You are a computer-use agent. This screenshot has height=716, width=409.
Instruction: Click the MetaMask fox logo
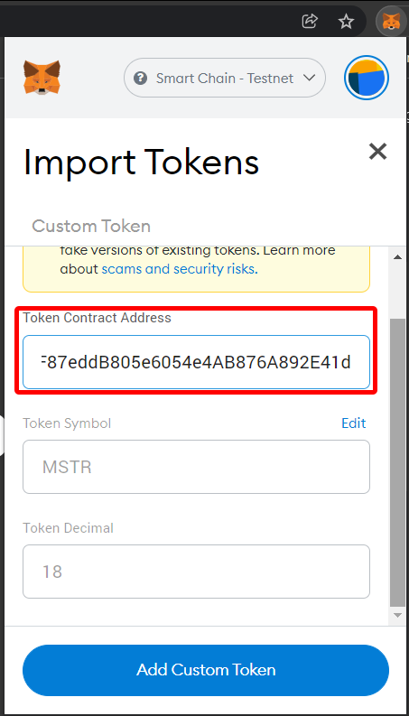[x=42, y=78]
